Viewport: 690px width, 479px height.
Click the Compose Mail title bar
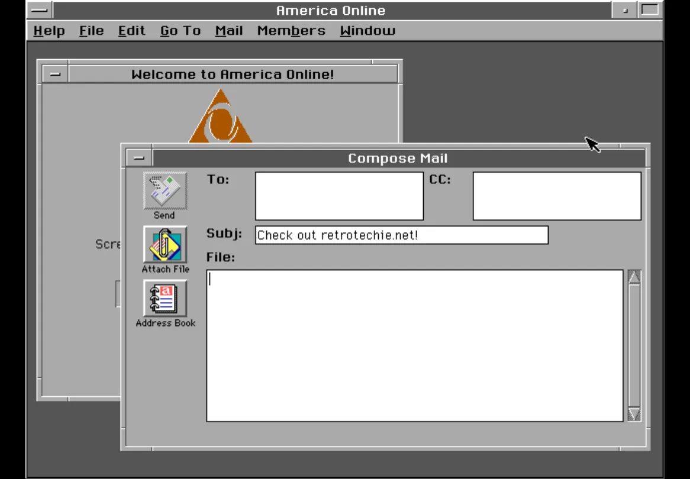click(398, 158)
